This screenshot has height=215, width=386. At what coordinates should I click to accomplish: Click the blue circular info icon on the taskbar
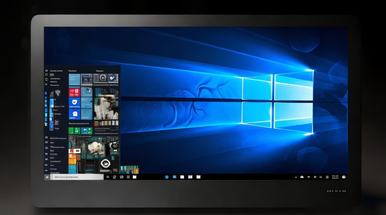[166, 177]
